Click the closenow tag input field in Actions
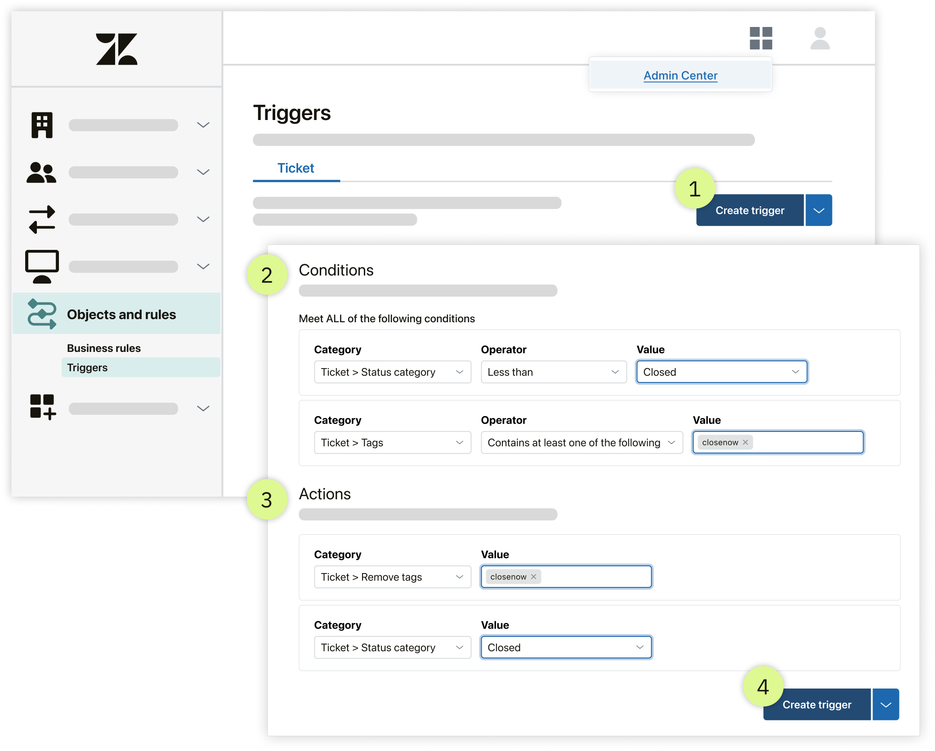This screenshot has width=935, height=751. click(566, 576)
